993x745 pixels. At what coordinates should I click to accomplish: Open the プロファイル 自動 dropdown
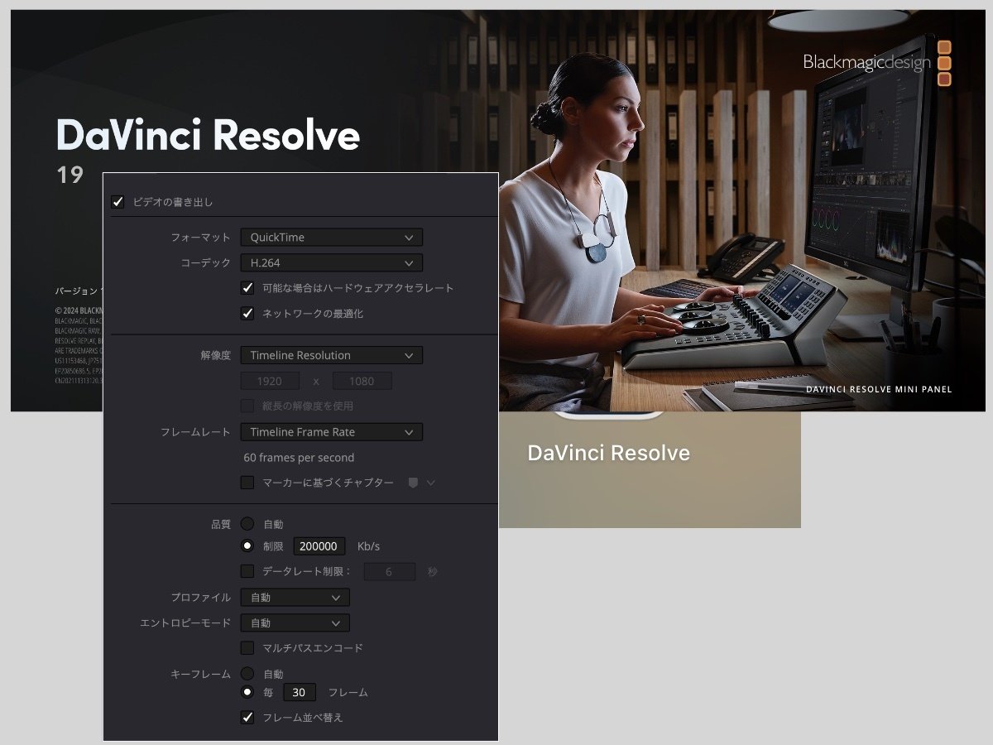pos(295,598)
